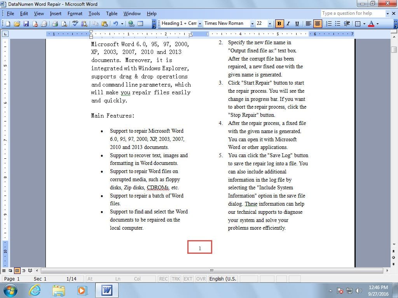Open a document with the Open icon
The image size is (398, 298).
tap(17, 23)
